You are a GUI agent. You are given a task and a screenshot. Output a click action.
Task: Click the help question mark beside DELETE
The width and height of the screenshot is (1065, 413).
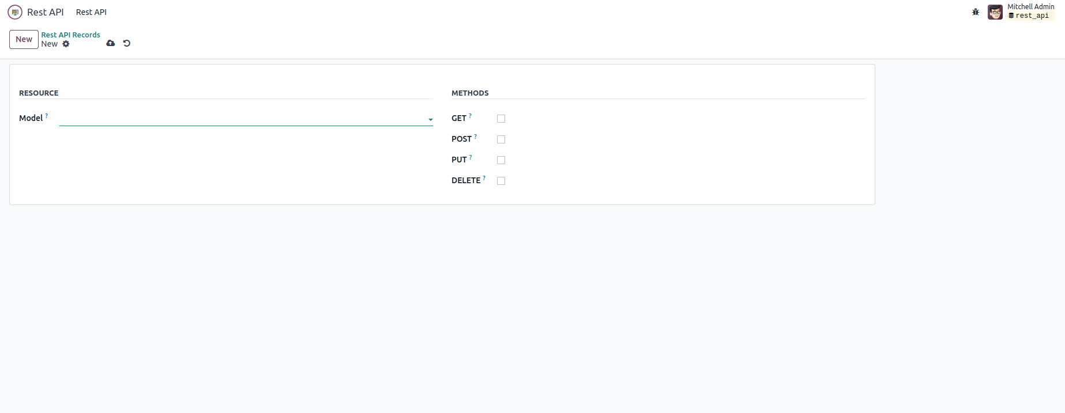[484, 178]
